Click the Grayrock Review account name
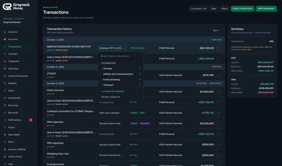282x166 pixels. point(12,22)
